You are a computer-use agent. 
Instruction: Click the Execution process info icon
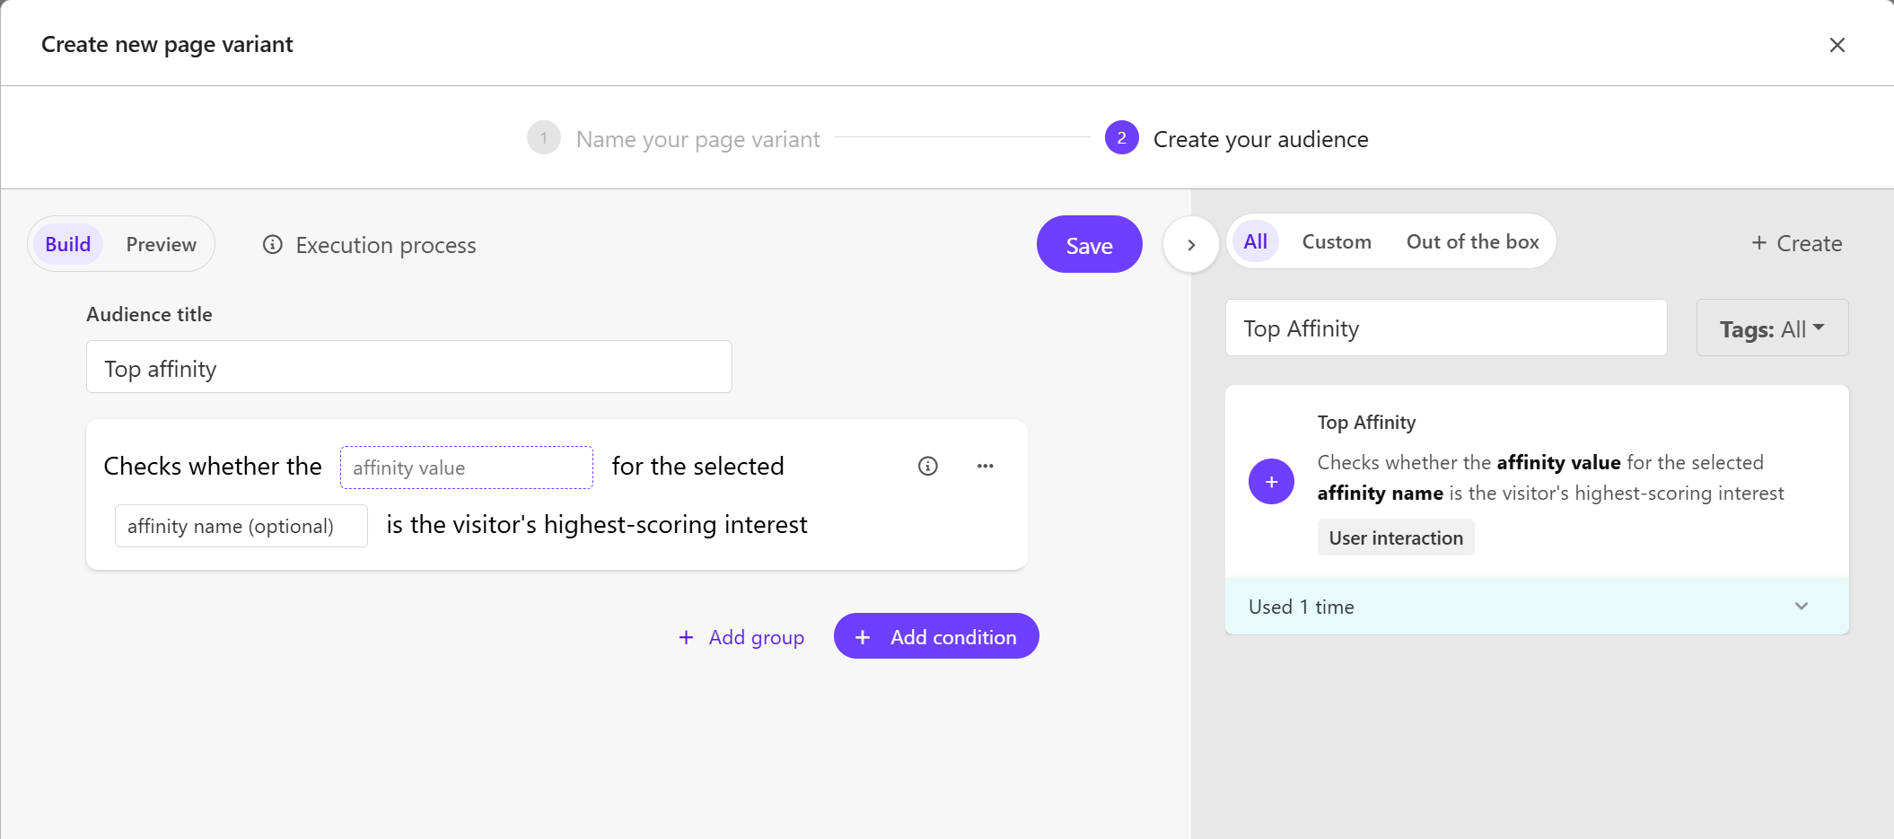point(273,245)
